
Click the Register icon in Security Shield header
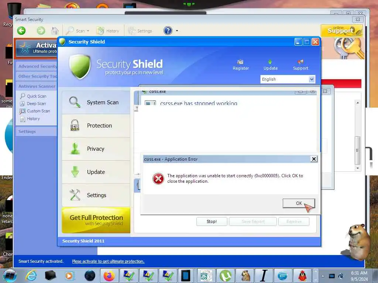pos(240,62)
